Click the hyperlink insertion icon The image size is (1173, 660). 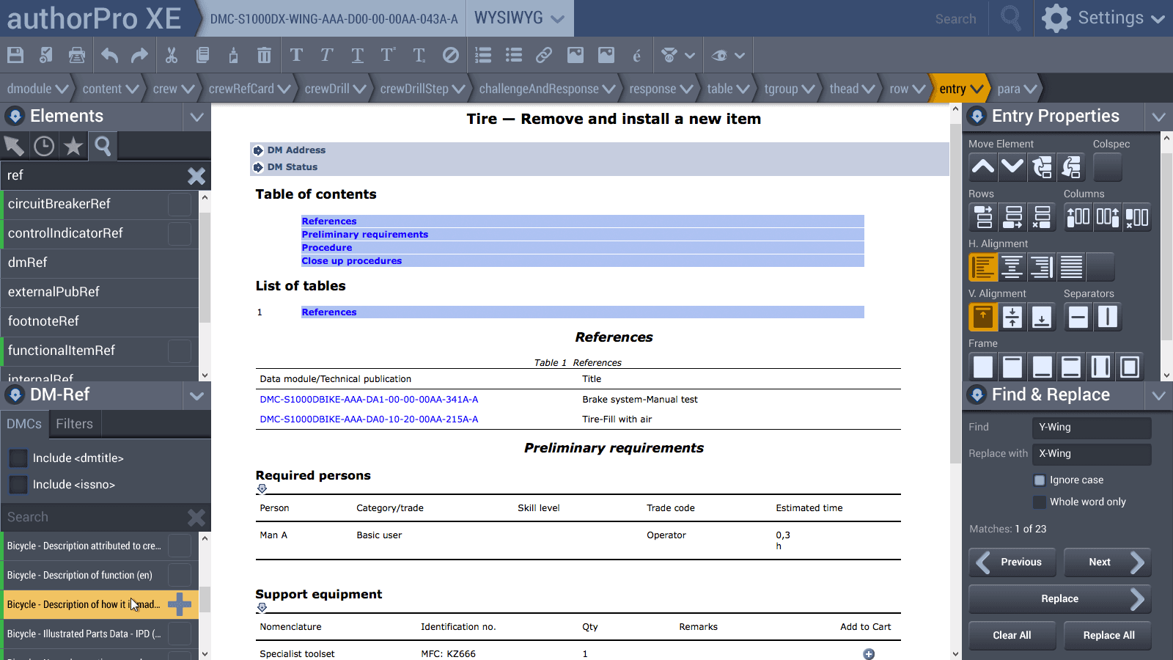click(x=543, y=55)
